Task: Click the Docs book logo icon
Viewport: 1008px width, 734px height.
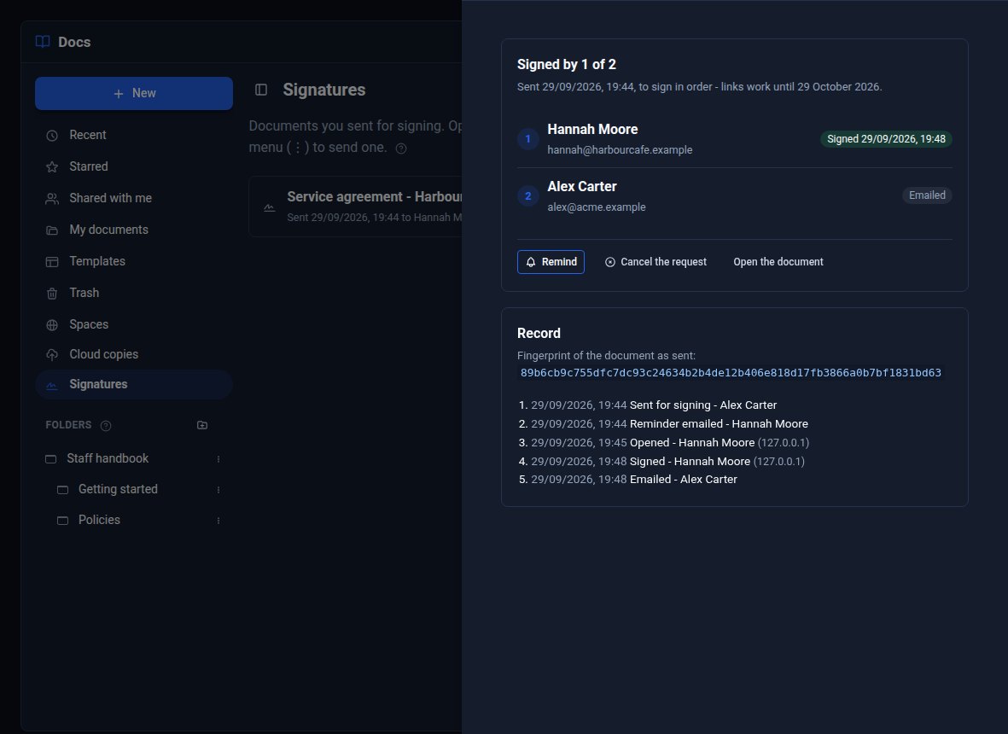Action: tap(43, 42)
